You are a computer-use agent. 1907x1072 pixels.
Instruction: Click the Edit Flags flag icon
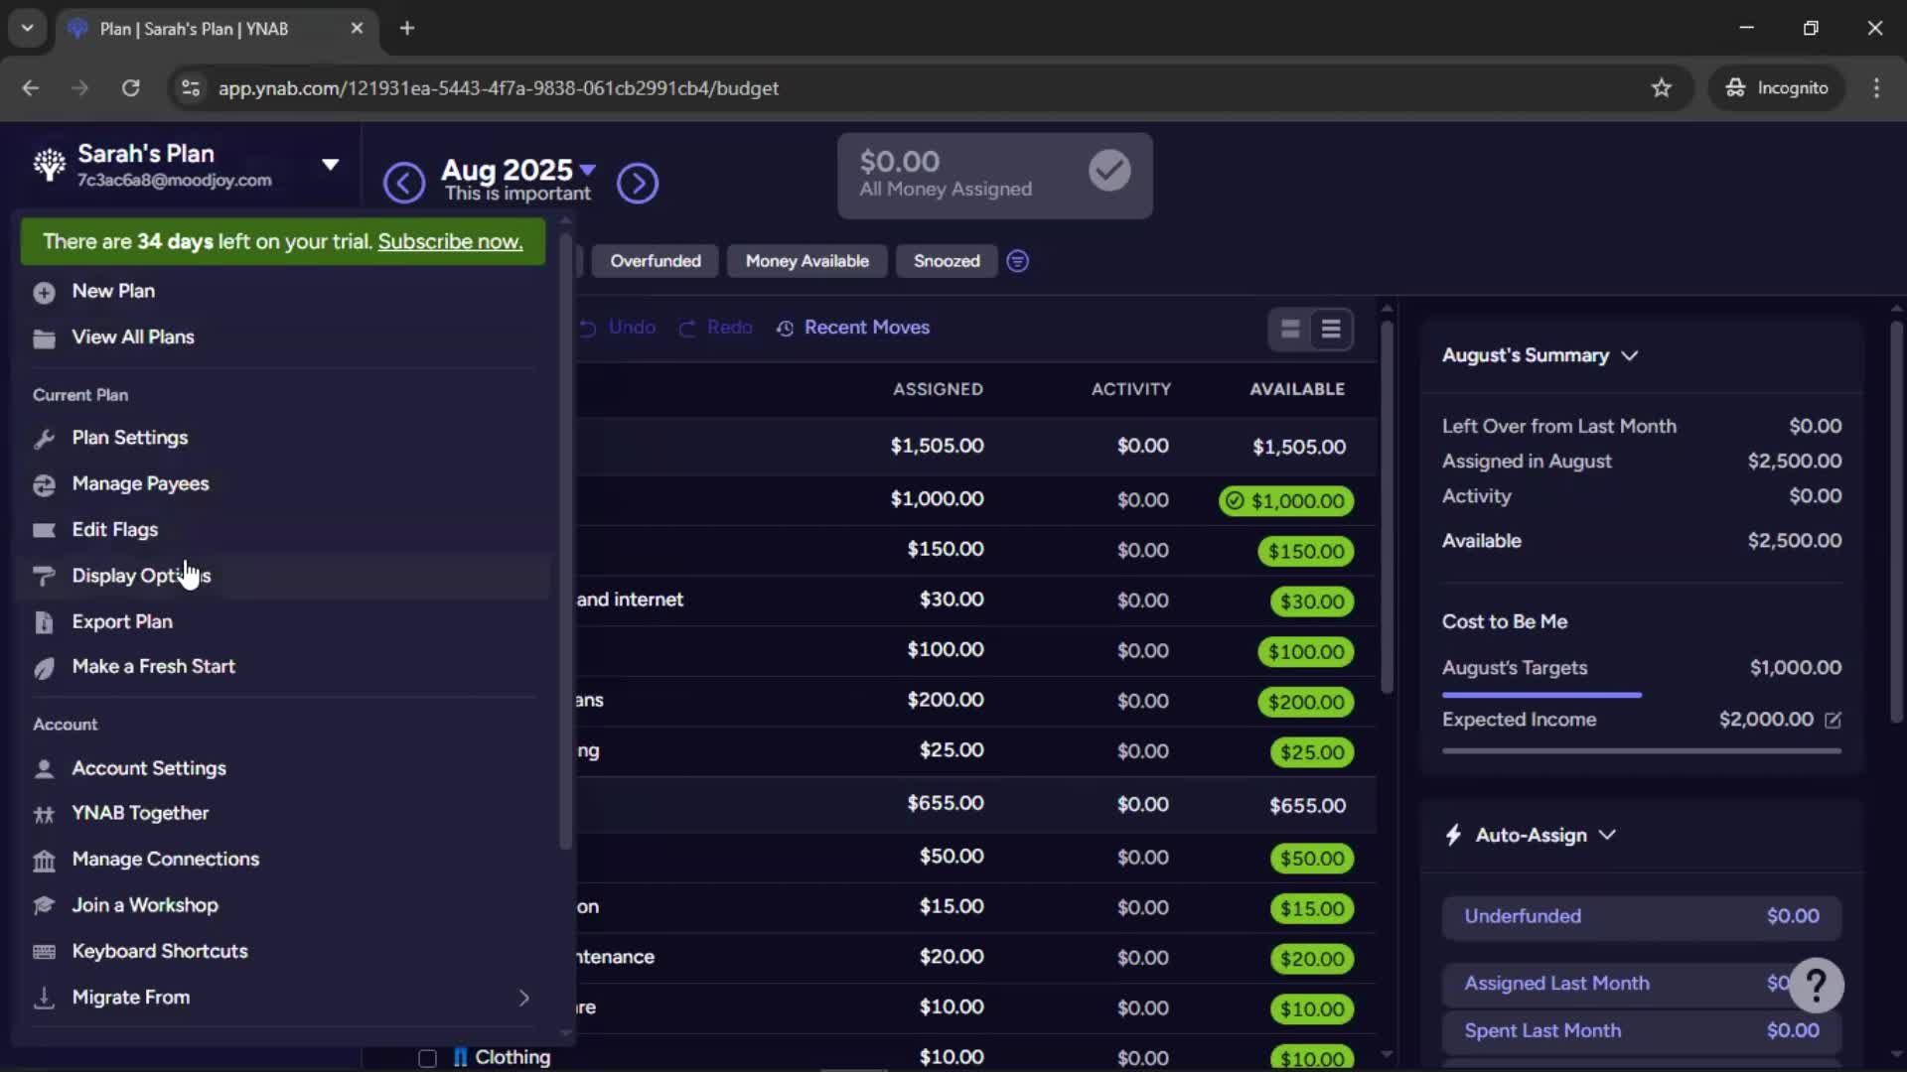[x=44, y=530]
